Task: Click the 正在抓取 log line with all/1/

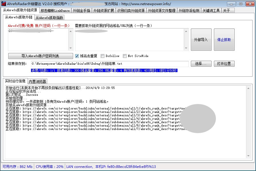Action: [x=96, y=109]
